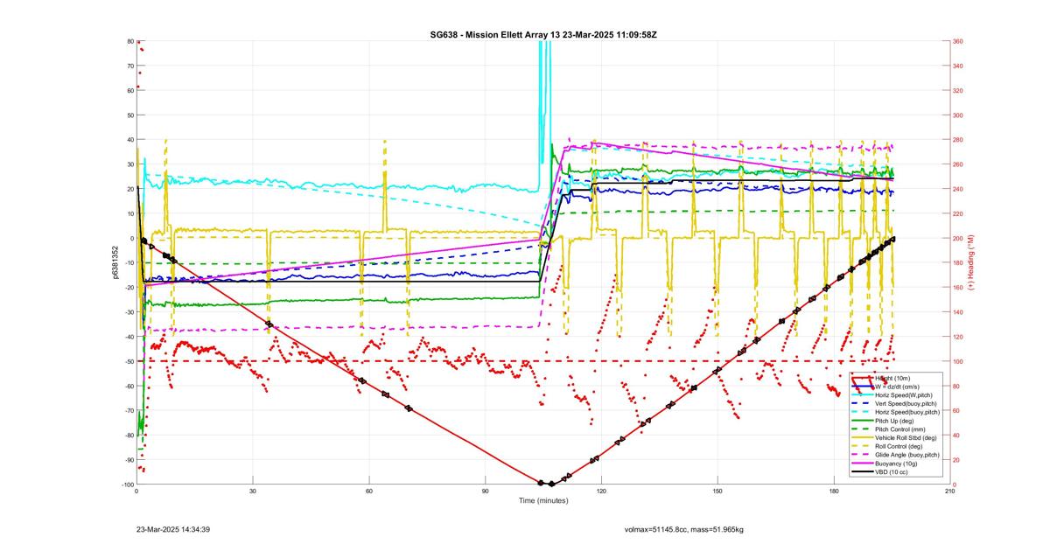This screenshot has height=544, width=1050.
Task: Select 'Roll Control (deg)' legend entry
Action: tap(899, 446)
